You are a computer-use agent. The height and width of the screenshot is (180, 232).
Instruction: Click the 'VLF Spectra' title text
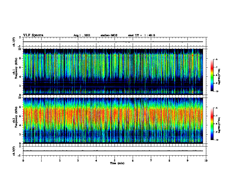coord(33,35)
